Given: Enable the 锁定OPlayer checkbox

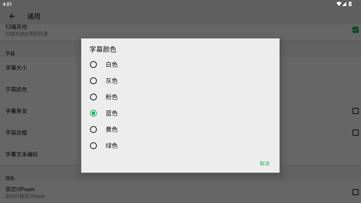Looking at the screenshot, I should click(355, 192).
